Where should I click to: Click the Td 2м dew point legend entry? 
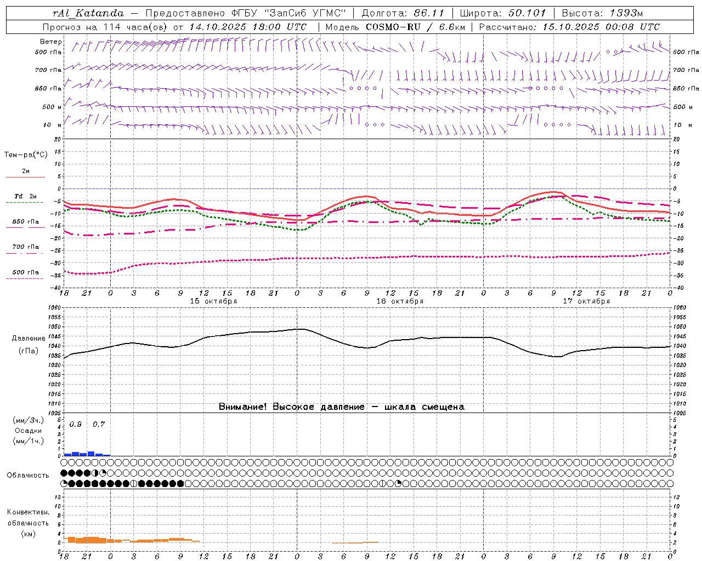26,196
